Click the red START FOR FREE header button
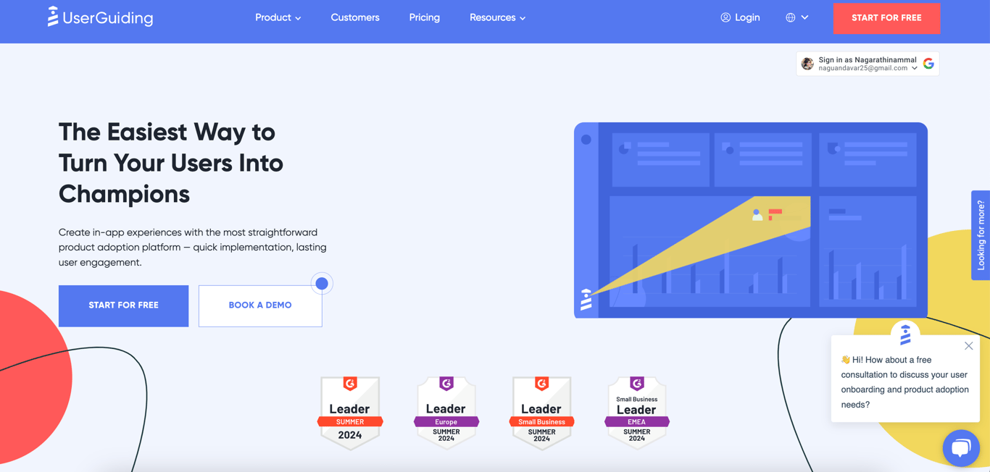This screenshot has height=472, width=990. [x=886, y=18]
